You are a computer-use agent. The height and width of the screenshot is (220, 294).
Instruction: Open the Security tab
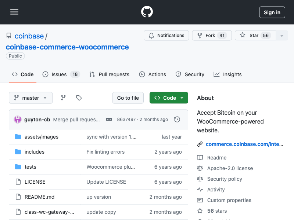190,74
